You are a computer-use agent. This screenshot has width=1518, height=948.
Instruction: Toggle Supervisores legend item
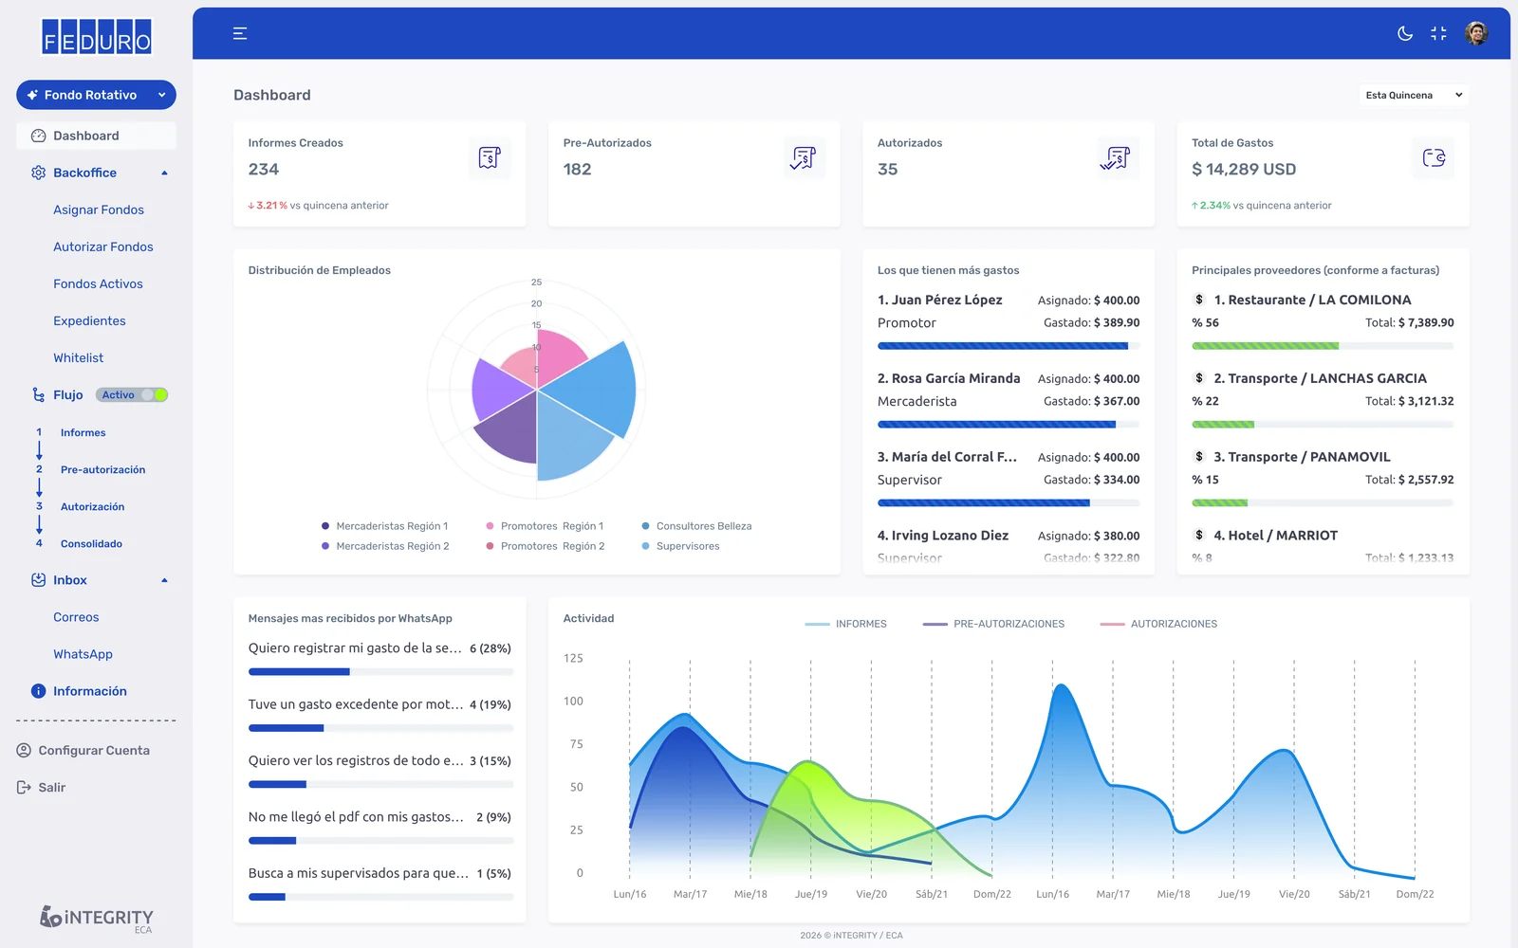pos(680,546)
